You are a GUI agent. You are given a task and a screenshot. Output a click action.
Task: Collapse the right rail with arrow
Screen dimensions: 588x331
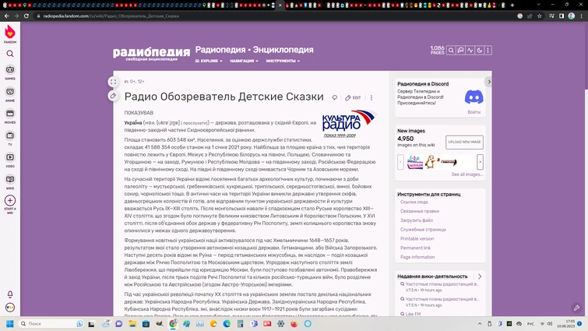pos(488,82)
